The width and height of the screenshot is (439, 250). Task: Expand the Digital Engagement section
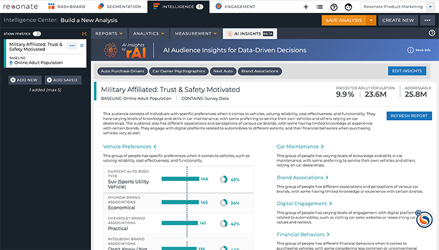304,204
